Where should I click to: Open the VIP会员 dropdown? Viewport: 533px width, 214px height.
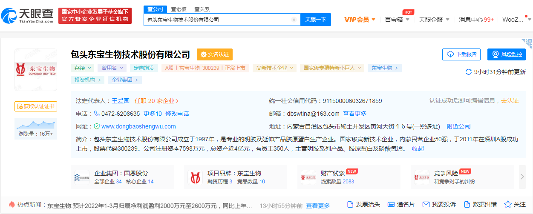pos(360,20)
